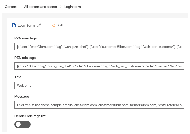The image size is (190, 134).
Task: Open All content and assets breadcrumb
Action: pos(40,7)
